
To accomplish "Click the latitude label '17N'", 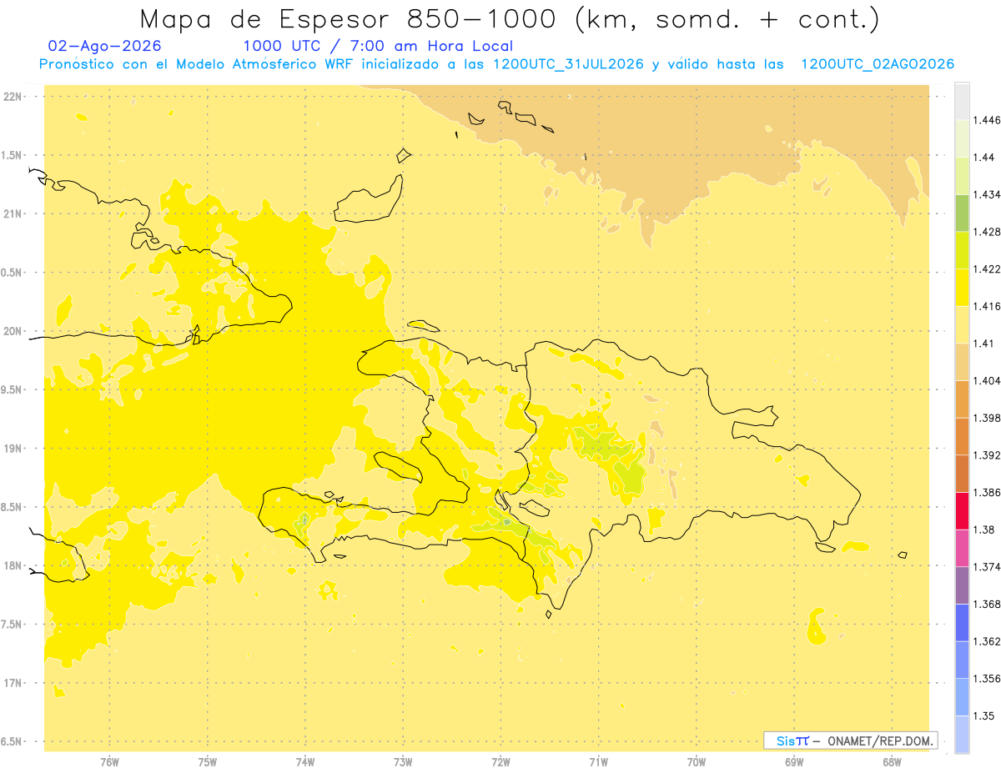I will [13, 683].
